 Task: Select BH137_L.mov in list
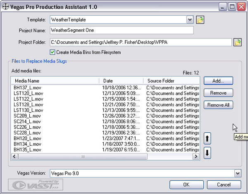[x=27, y=88]
